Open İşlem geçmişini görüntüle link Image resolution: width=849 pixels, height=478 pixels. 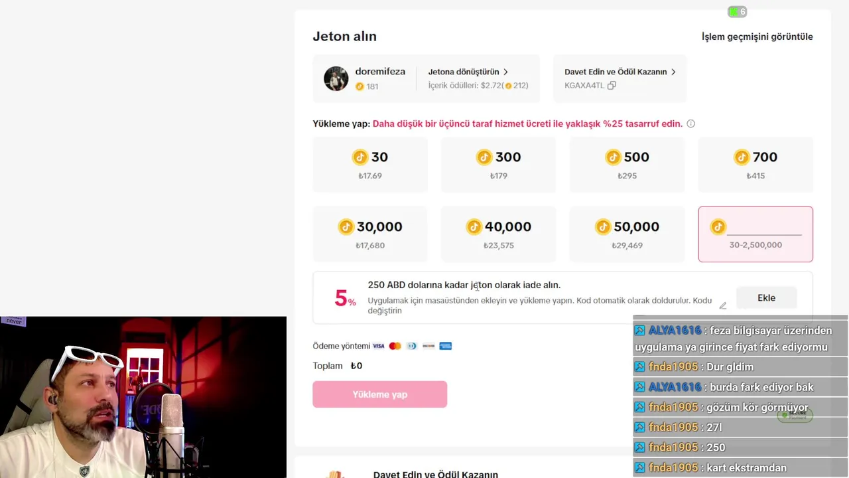pyautogui.click(x=757, y=37)
